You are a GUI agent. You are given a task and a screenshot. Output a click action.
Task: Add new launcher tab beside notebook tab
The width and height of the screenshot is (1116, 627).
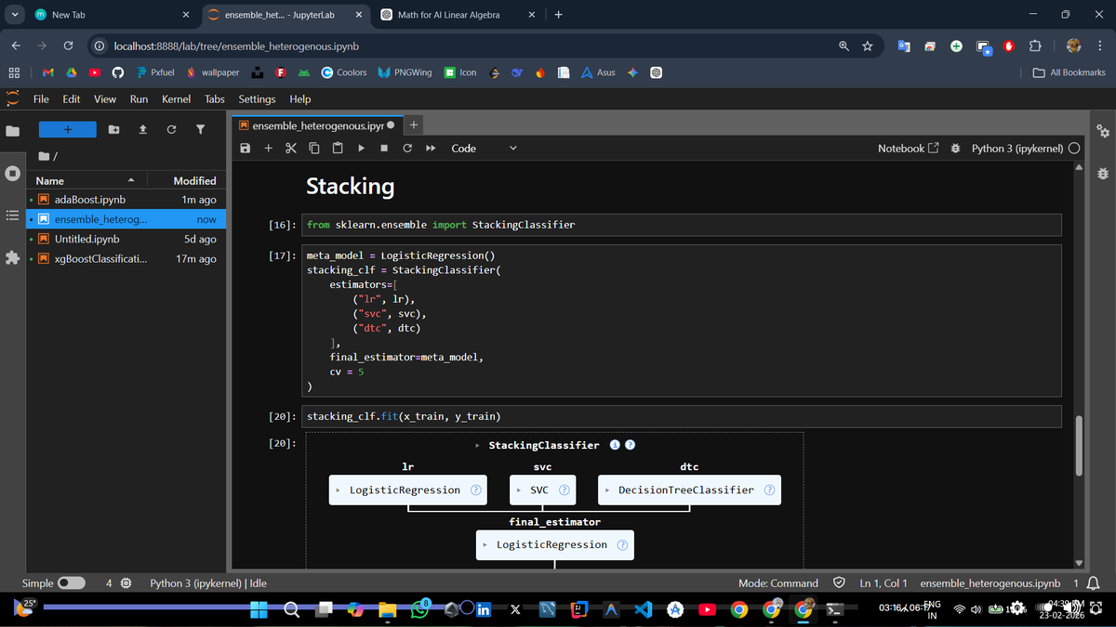click(x=415, y=125)
